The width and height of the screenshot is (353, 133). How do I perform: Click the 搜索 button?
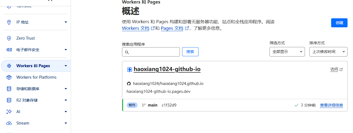point(190,52)
